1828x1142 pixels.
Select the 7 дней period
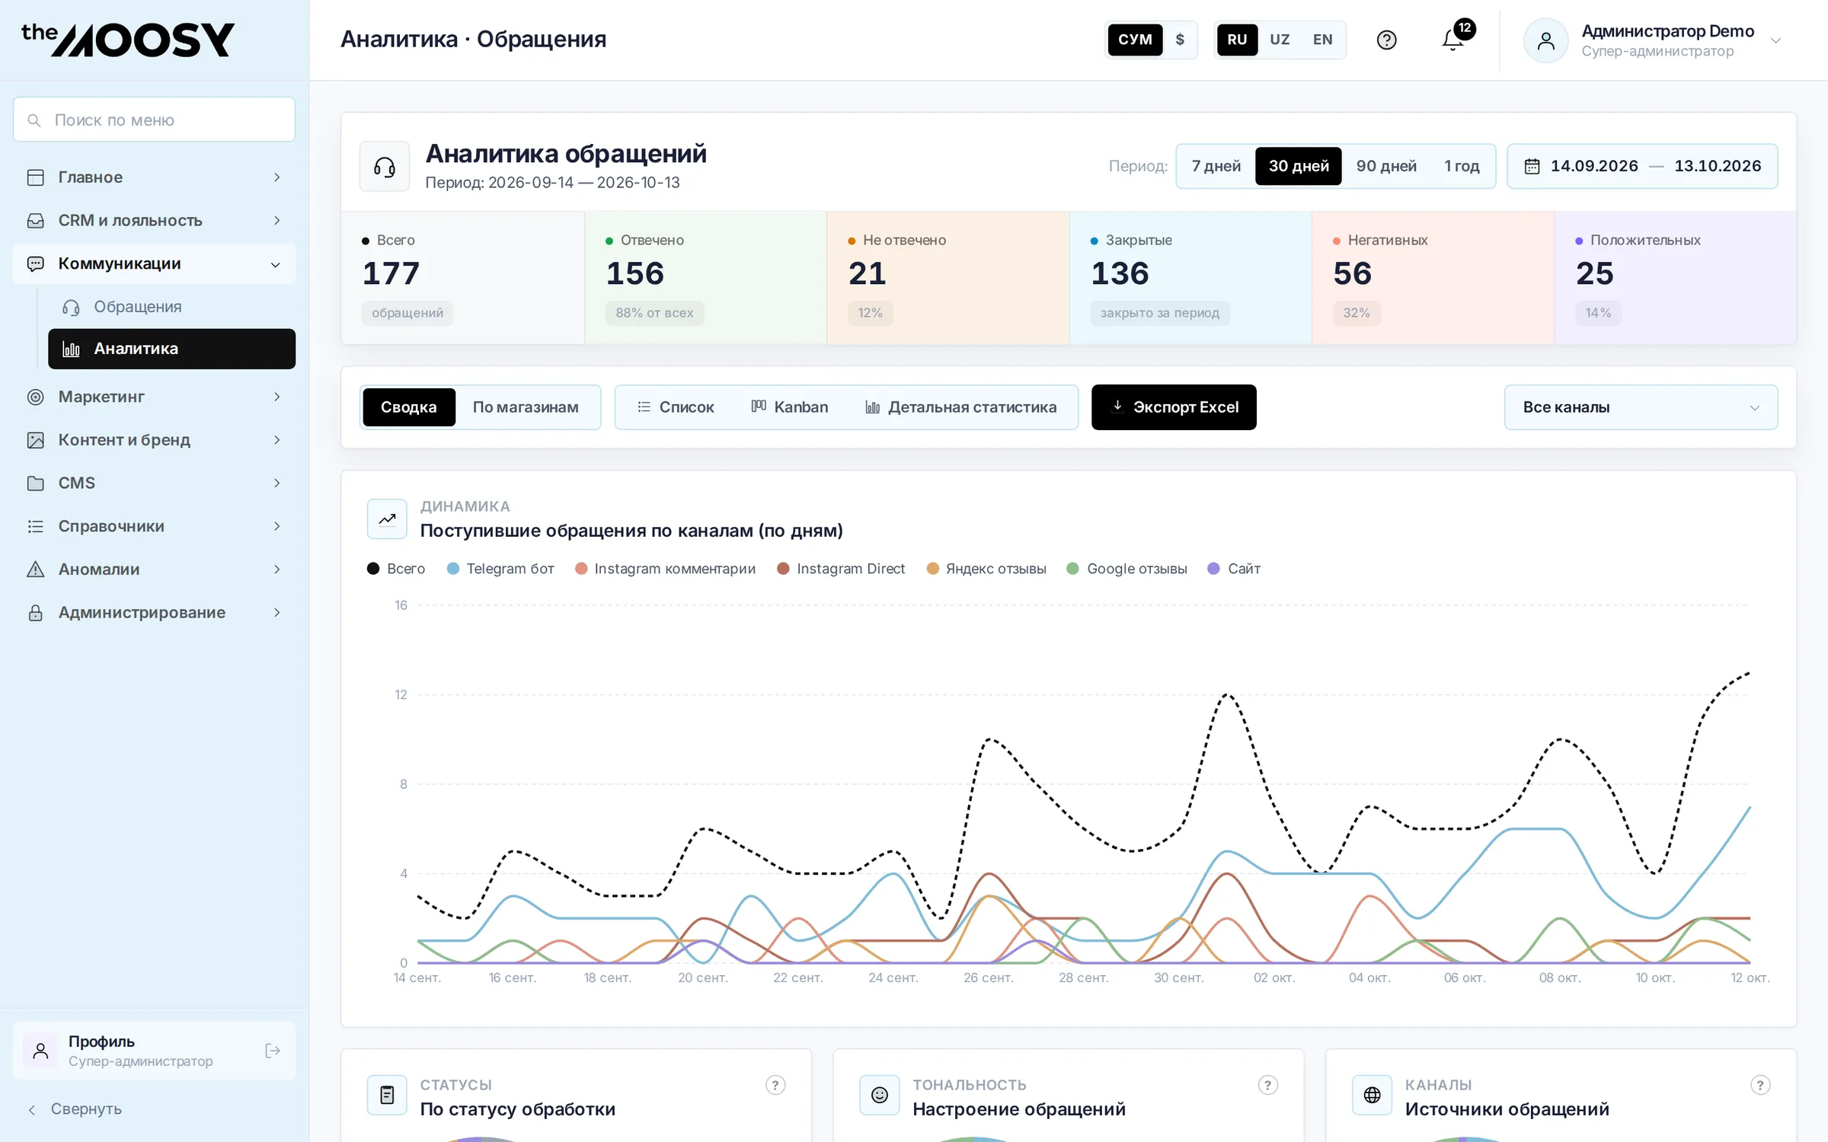tap(1216, 166)
